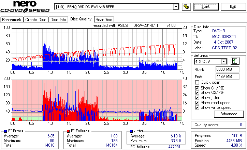Open the Disc Info tab
This screenshot has width=247, height=150.
[58, 20]
